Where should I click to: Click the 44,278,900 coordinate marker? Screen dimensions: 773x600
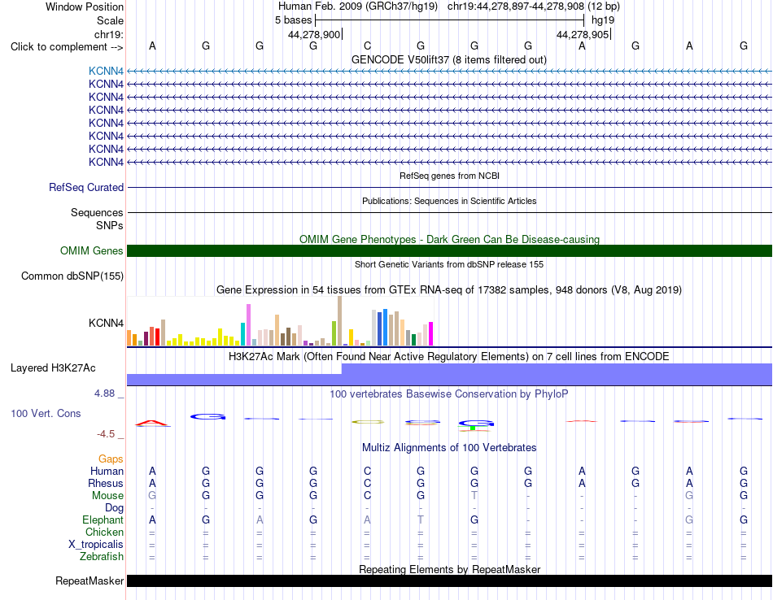[x=314, y=34]
